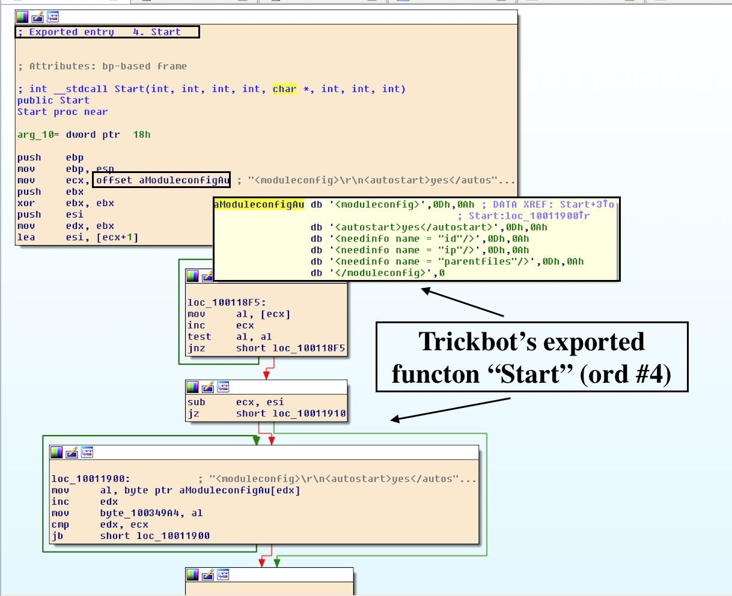
Task: Click pencil edit icon on Start node header
Action: 37,17
